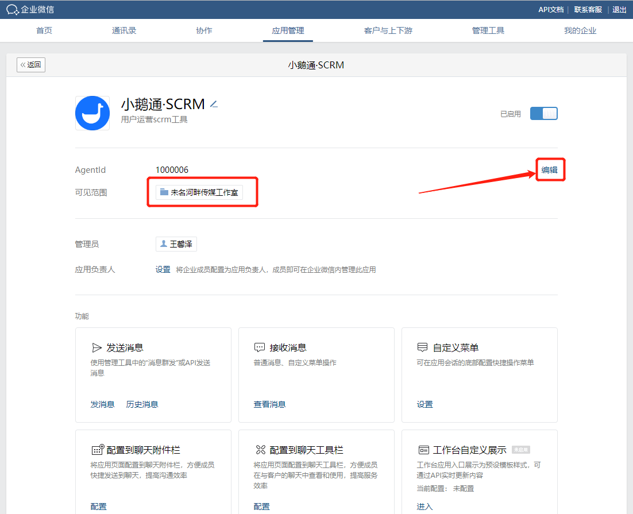633x514 pixels.
Task: Click the pencil icon beside 小鹅通·SCRM title
Action: pos(214,105)
